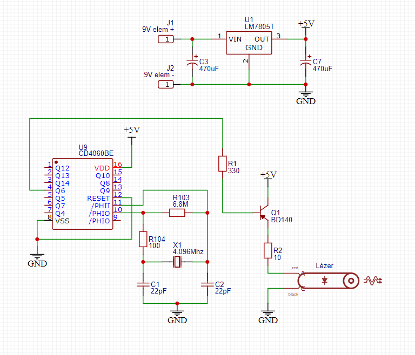Screen dimensions: 415x355
Task: Select the LM7805T regulator U1 body
Action: [x=249, y=43]
